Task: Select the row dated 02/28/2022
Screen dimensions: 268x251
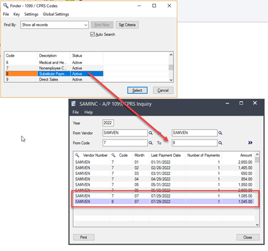Action: [164, 168]
